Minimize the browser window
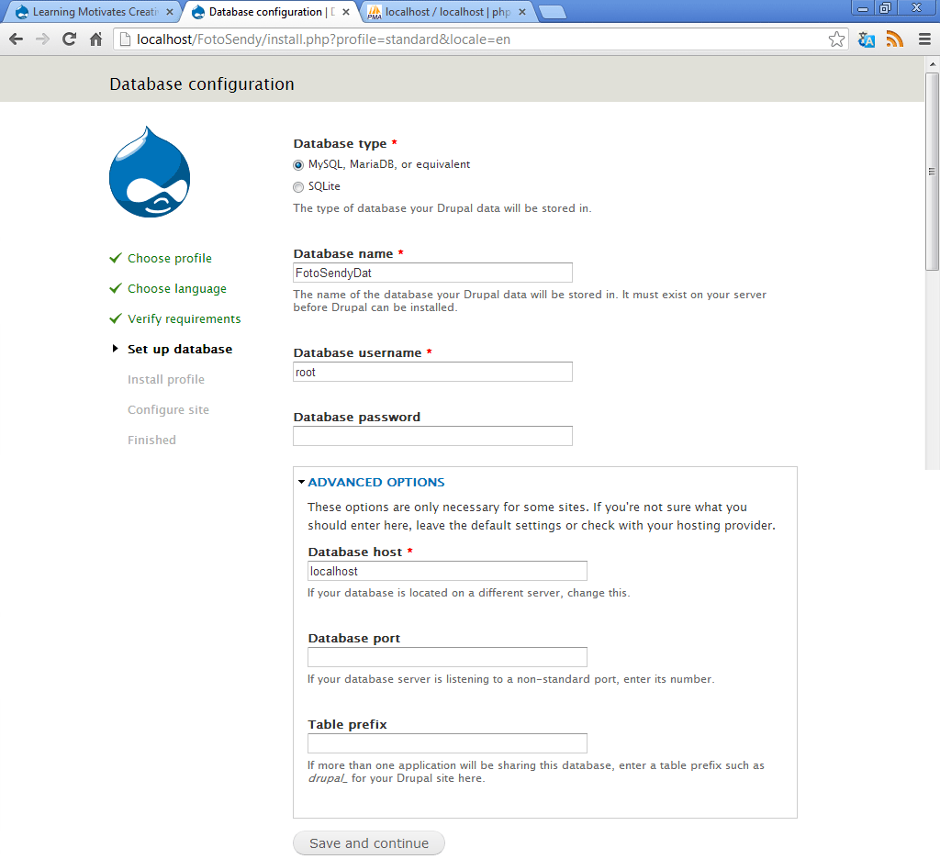Screen dimensions: 940x859 863,7
